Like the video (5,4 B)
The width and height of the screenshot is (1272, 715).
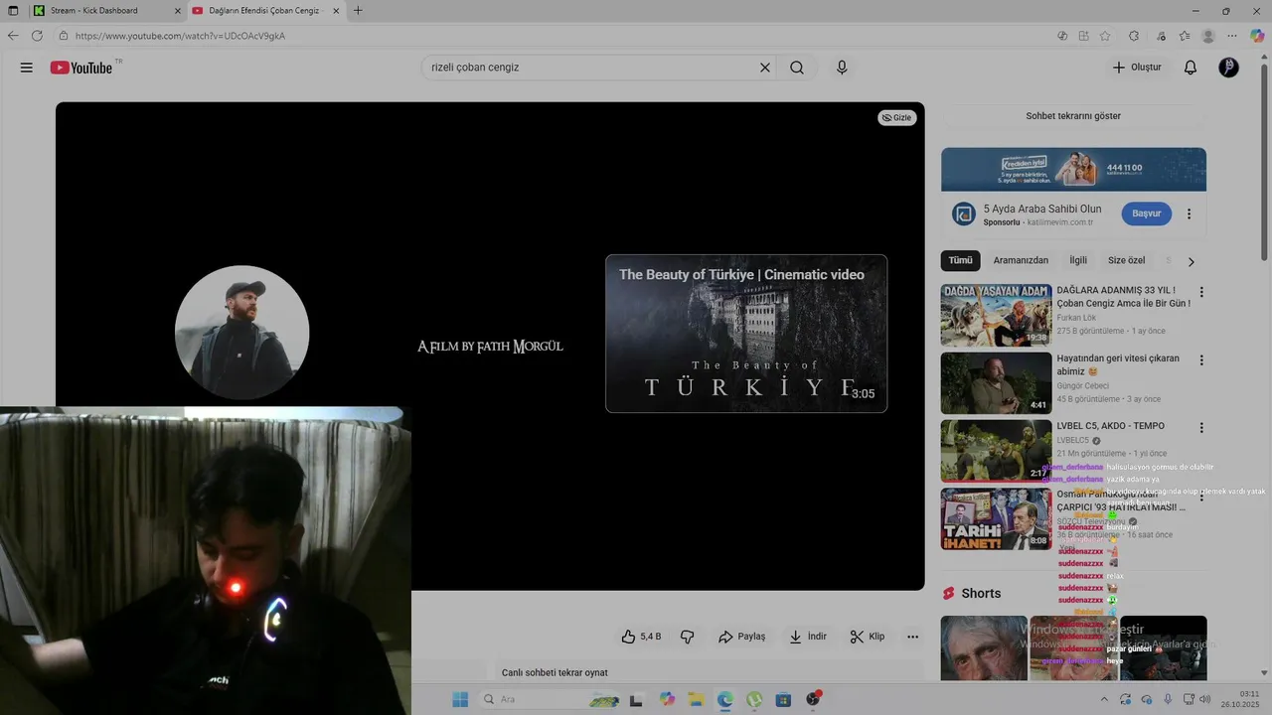[641, 637]
